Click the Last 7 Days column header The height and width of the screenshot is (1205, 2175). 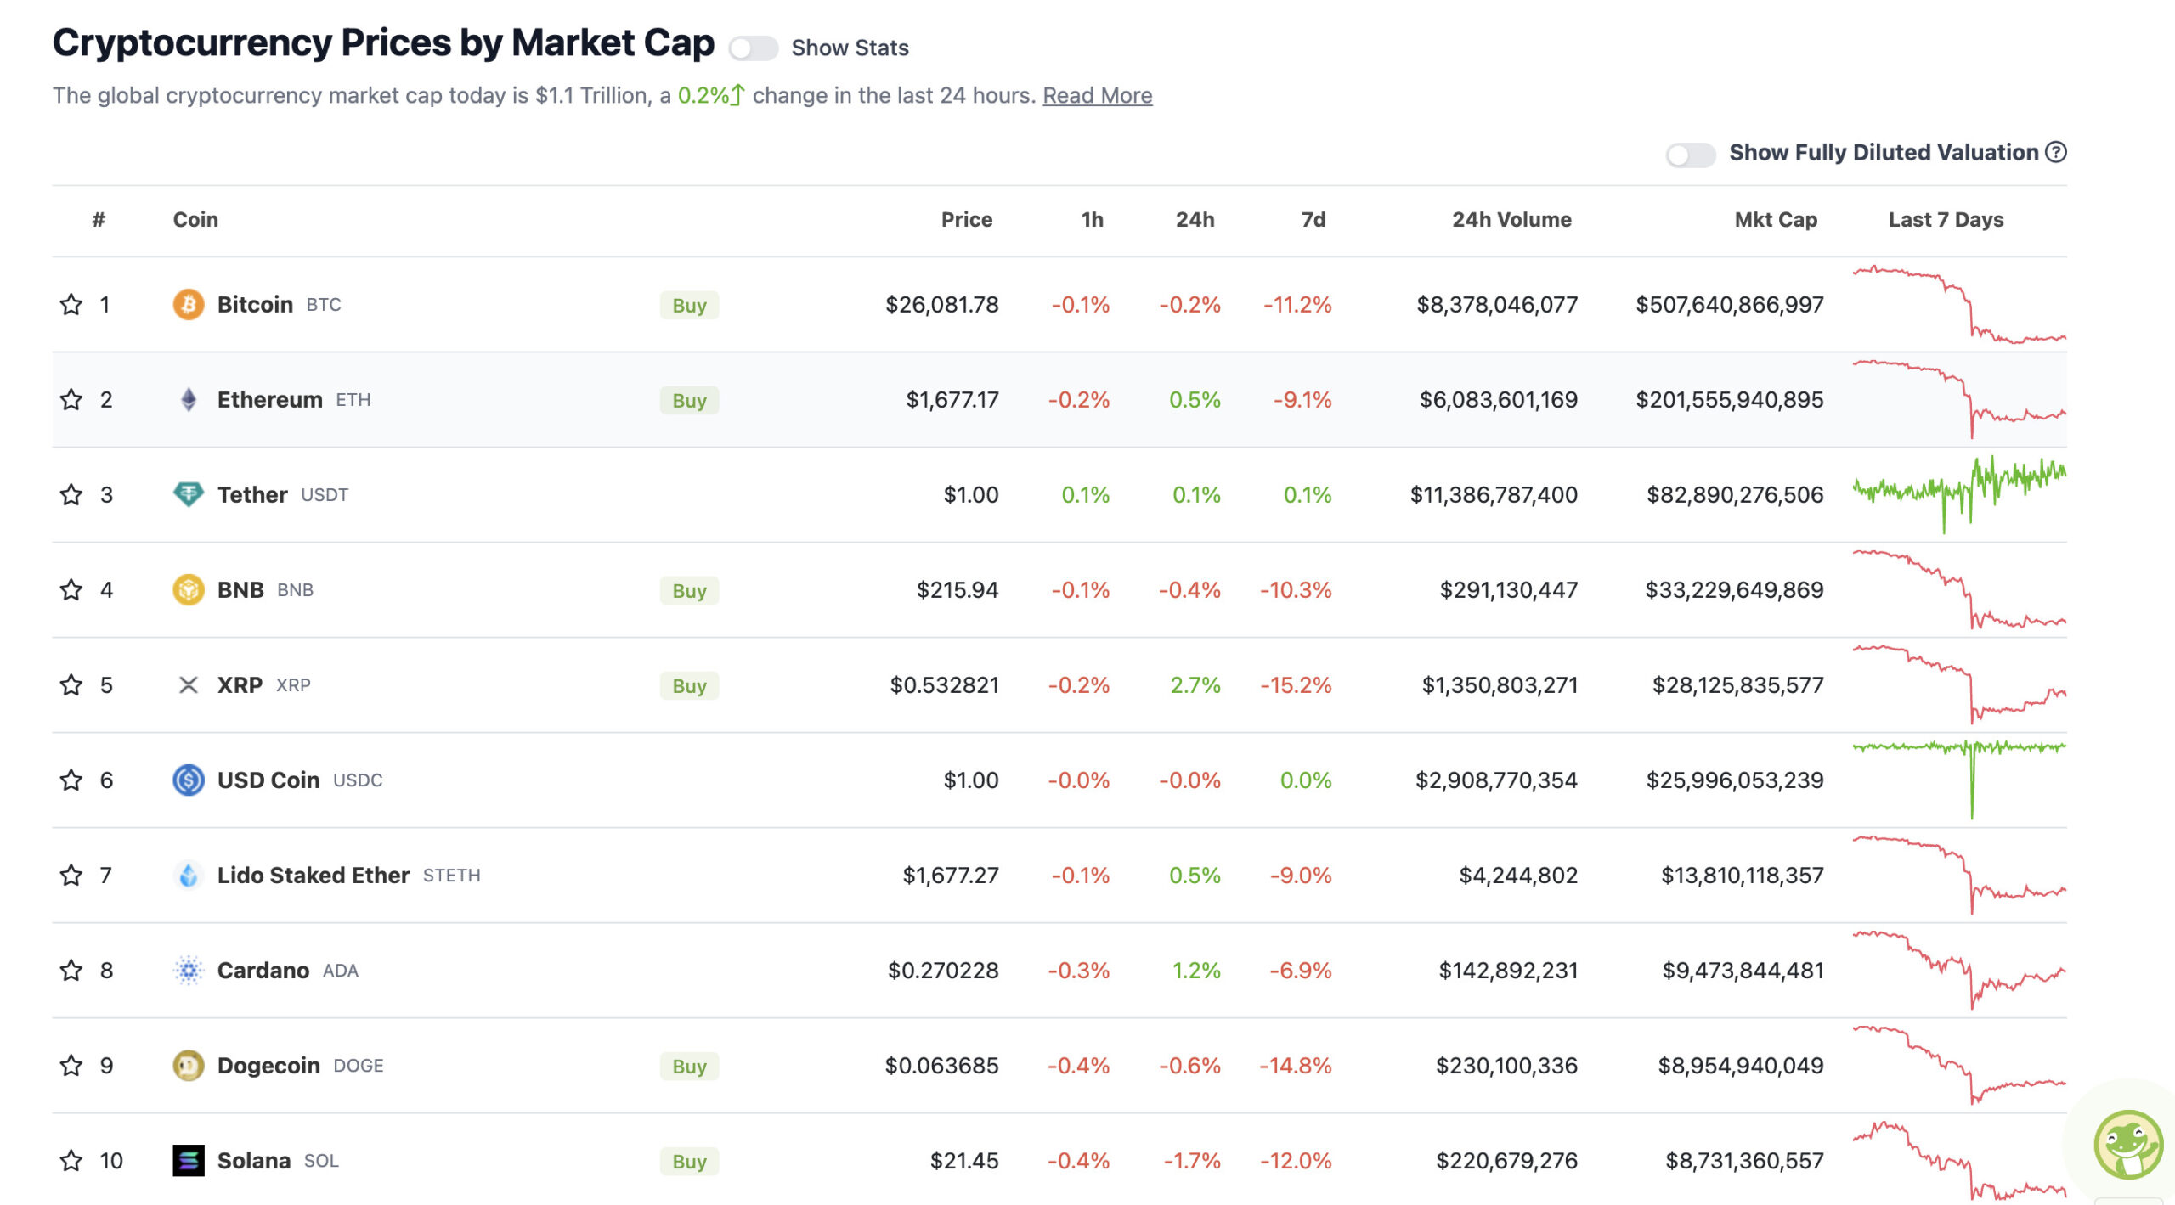(1946, 220)
